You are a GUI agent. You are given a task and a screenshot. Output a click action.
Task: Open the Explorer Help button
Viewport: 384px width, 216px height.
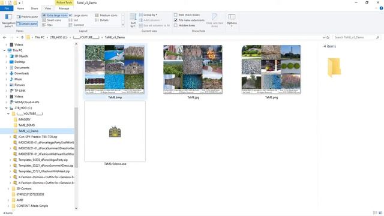[x=381, y=8]
